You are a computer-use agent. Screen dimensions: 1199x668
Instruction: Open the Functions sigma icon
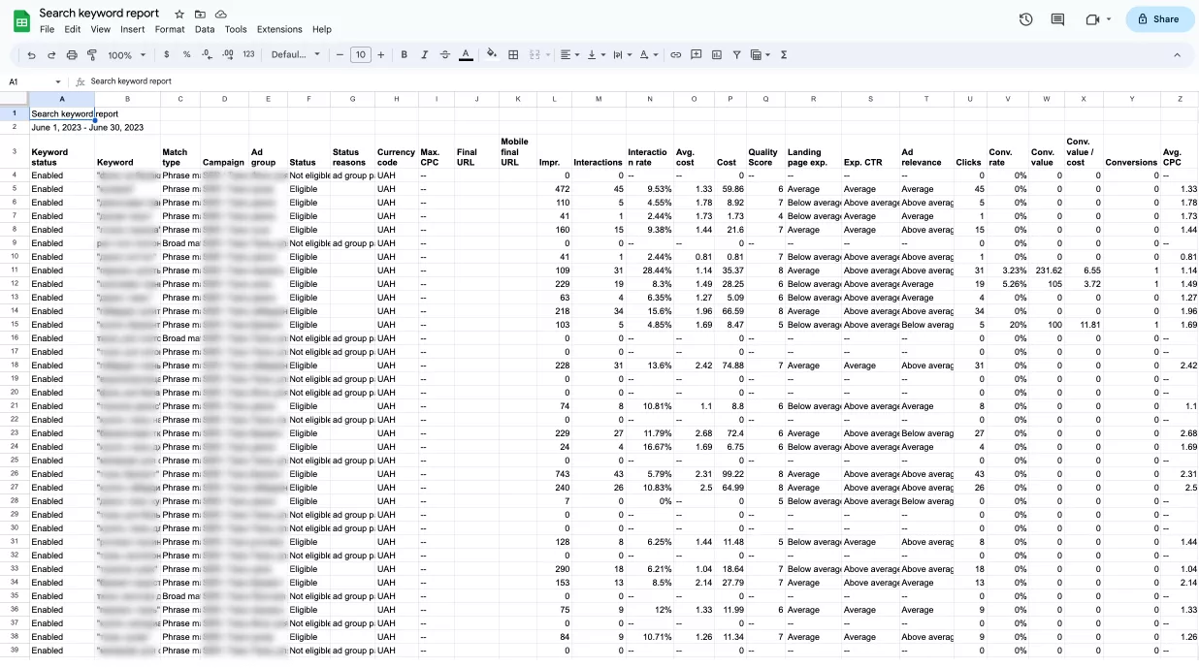pyautogui.click(x=784, y=55)
